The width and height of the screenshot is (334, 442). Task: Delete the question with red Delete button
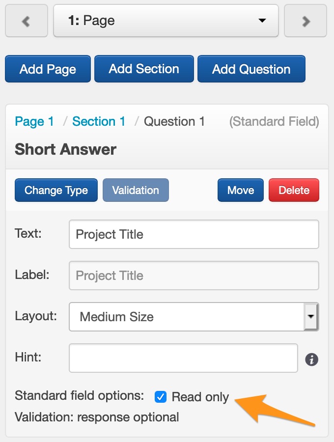click(x=294, y=190)
